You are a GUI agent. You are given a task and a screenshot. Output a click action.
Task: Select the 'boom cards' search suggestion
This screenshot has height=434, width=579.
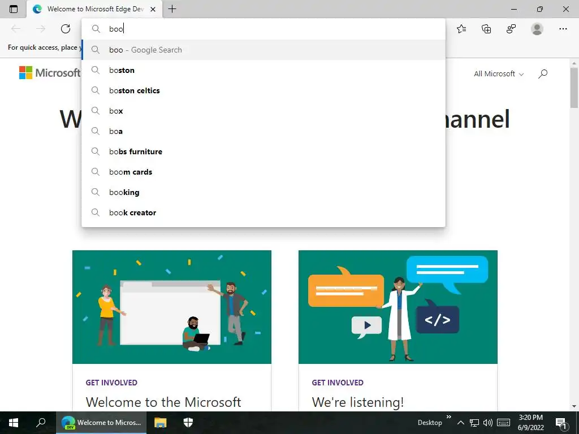coord(263,172)
